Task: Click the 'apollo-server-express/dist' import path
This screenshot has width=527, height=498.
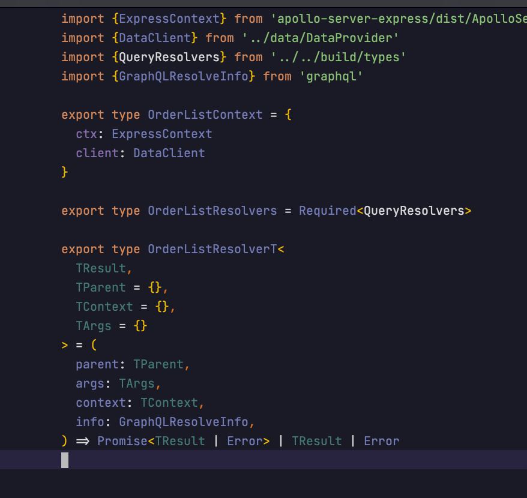Action: point(399,19)
